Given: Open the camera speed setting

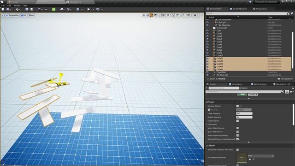Looking at the screenshot, I should (x=196, y=15).
